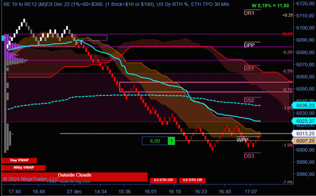Click the Day VWAP red button

pos(19,160)
